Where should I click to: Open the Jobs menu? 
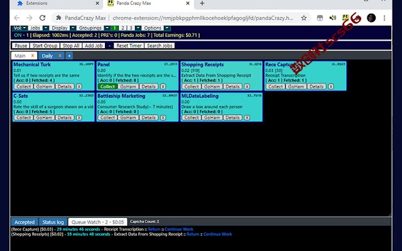click(x=35, y=28)
